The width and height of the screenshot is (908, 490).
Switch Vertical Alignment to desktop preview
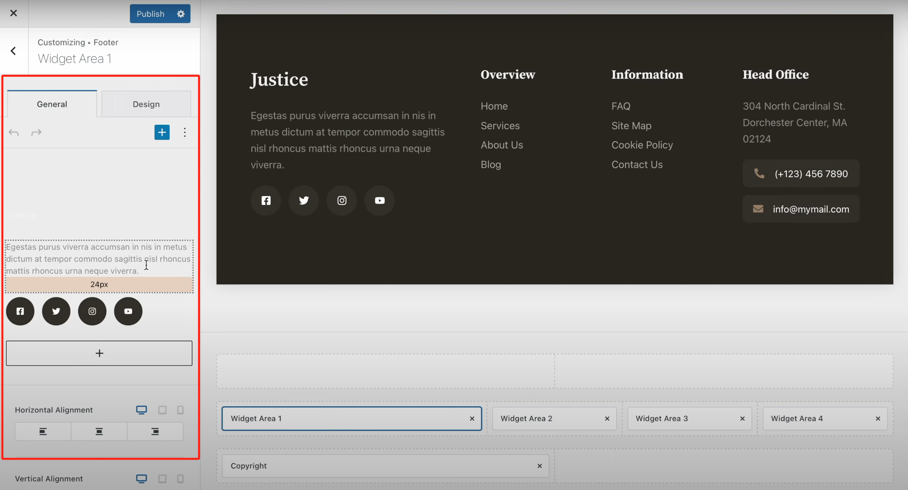[x=141, y=479]
